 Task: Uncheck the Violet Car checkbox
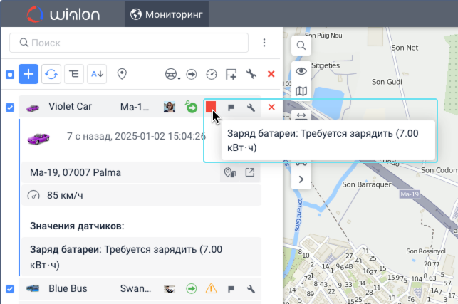(10, 108)
